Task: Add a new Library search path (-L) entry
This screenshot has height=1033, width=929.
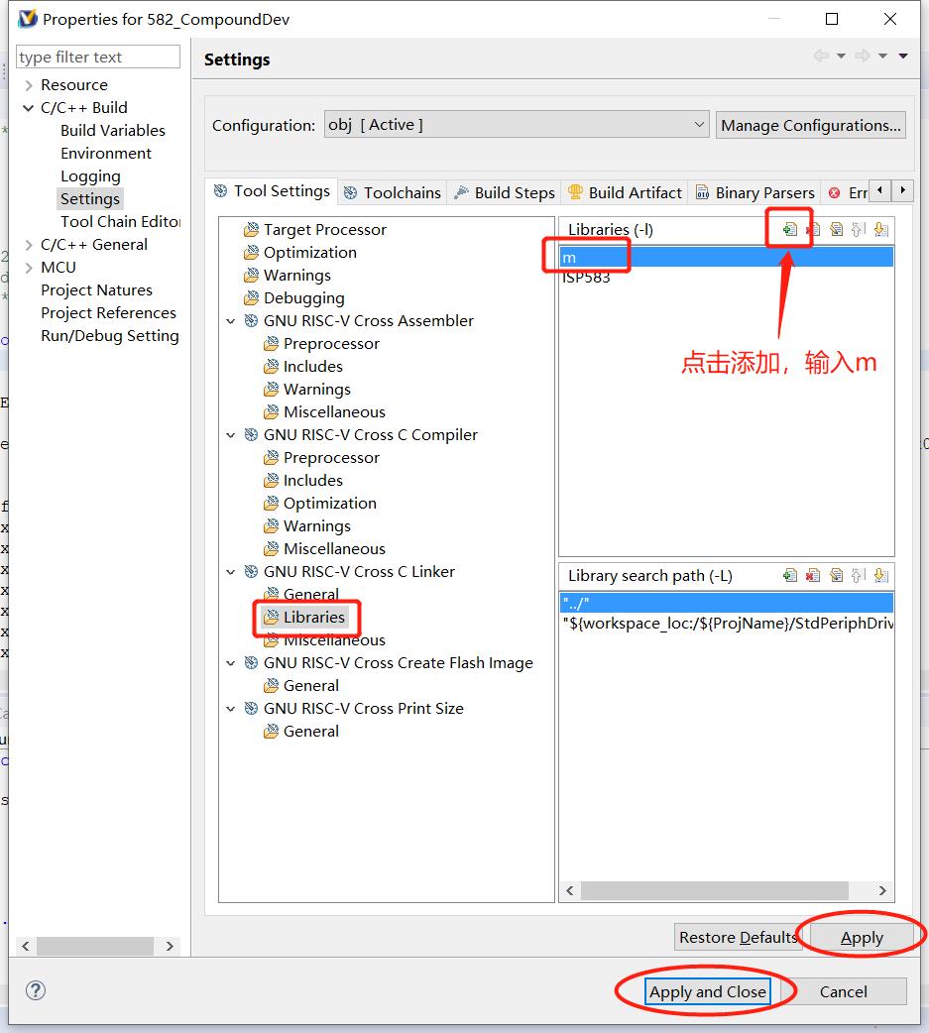Action: pos(789,575)
